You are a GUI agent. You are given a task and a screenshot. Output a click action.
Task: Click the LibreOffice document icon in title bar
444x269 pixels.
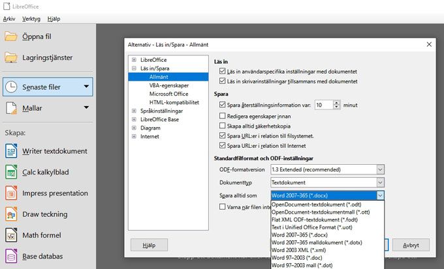point(7,7)
